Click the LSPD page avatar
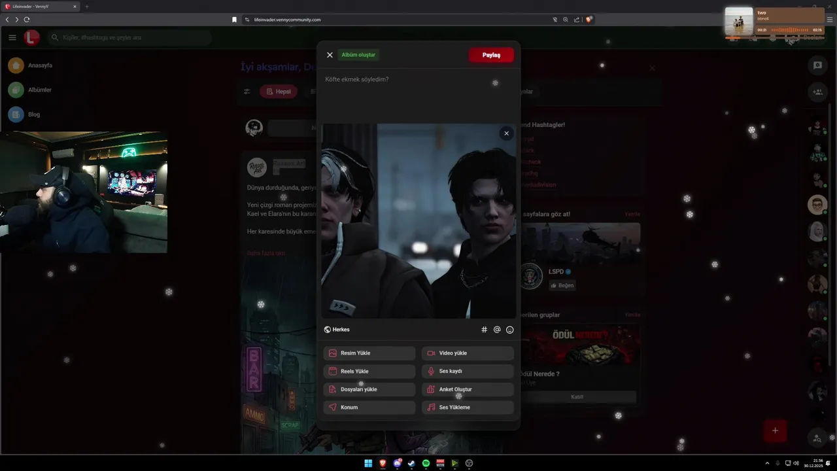837x471 pixels. click(x=532, y=276)
